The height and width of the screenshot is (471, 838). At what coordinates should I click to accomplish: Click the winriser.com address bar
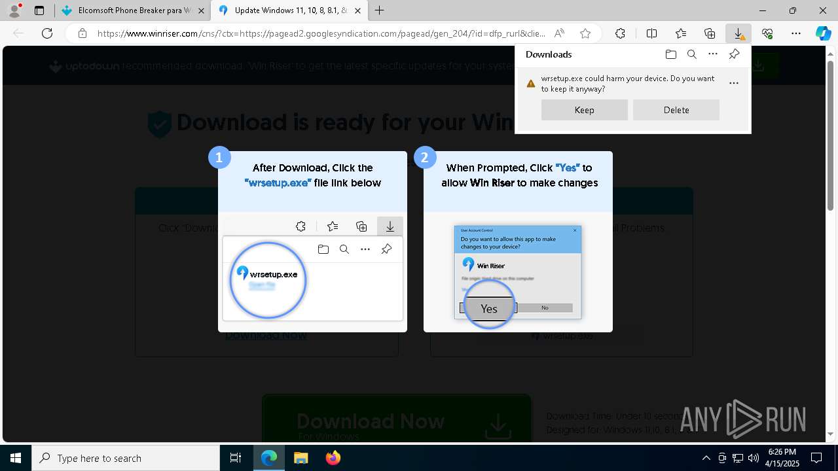(x=321, y=33)
